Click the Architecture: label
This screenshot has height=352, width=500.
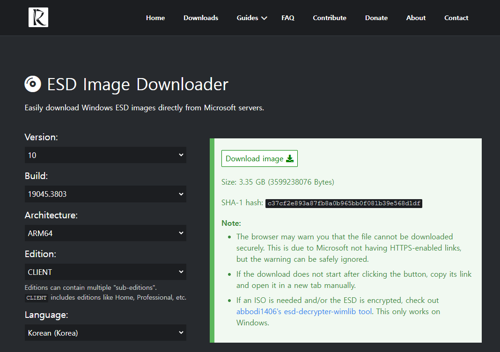[x=51, y=215]
